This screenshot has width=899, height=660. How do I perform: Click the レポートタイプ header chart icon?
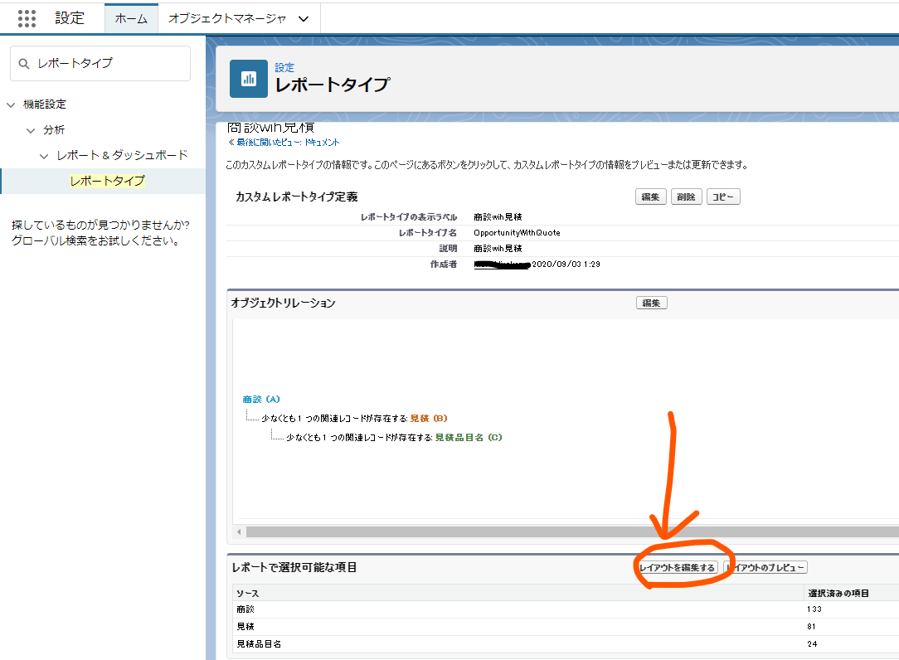tap(248, 78)
